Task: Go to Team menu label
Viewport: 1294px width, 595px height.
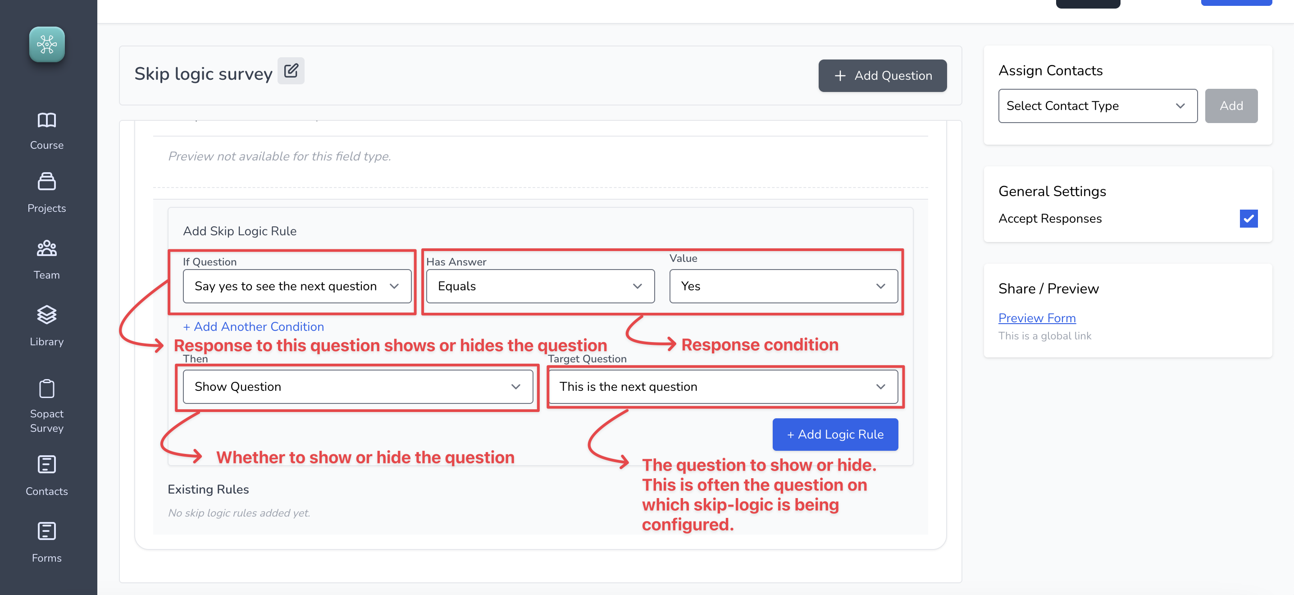Action: 47,275
